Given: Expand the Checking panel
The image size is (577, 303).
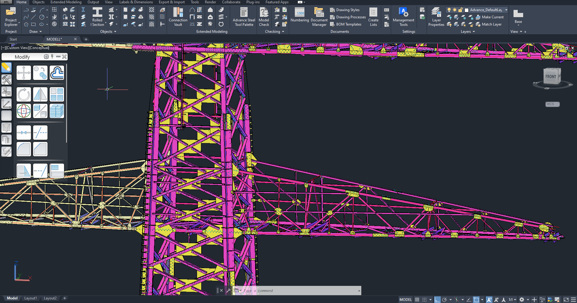Looking at the screenshot, I should pyautogui.click(x=274, y=32).
